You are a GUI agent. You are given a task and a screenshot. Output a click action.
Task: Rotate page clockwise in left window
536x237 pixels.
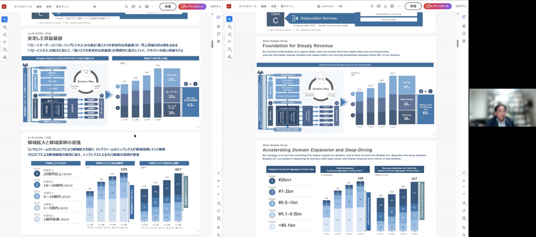[x=218, y=211]
